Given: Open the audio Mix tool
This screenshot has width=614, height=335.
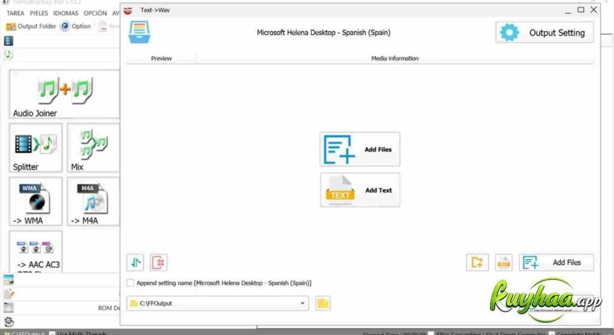Looking at the screenshot, I should coord(93,148).
